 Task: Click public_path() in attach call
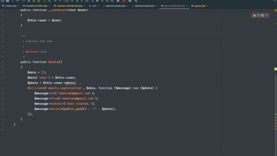coord(74,109)
